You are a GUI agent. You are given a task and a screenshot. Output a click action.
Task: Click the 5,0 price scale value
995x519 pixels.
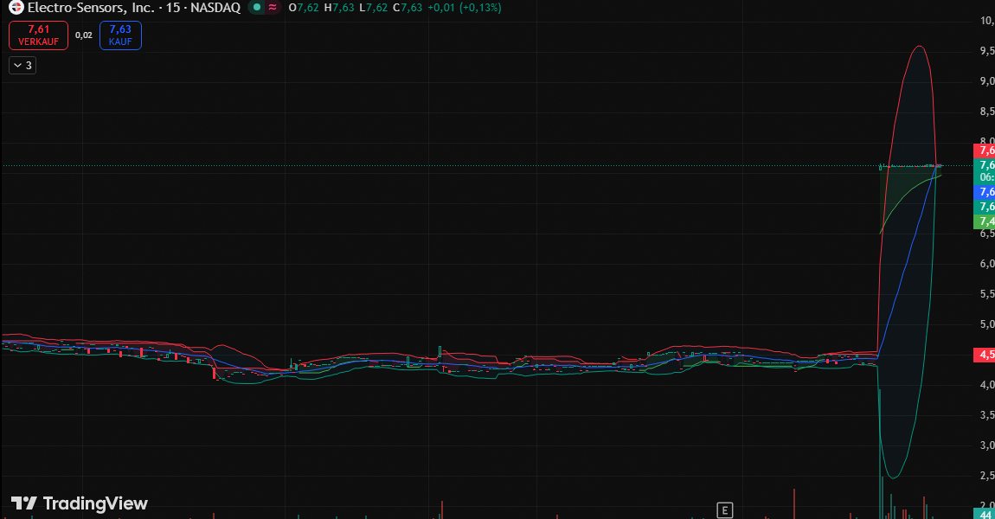tap(986, 324)
